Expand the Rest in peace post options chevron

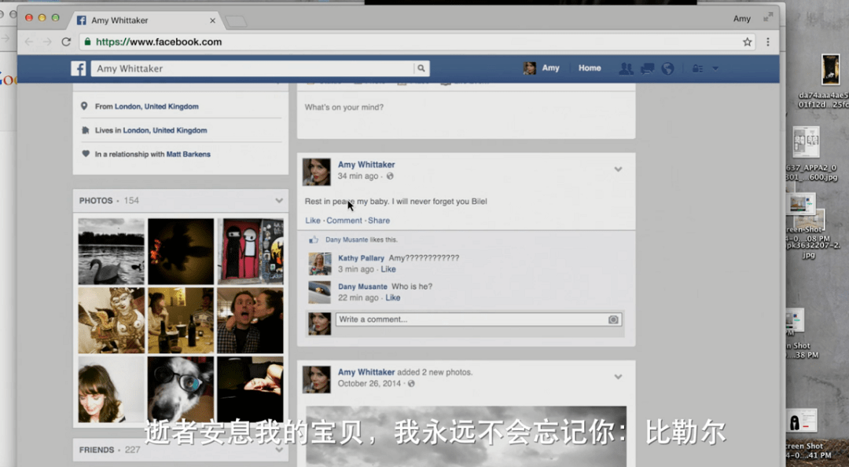point(618,170)
